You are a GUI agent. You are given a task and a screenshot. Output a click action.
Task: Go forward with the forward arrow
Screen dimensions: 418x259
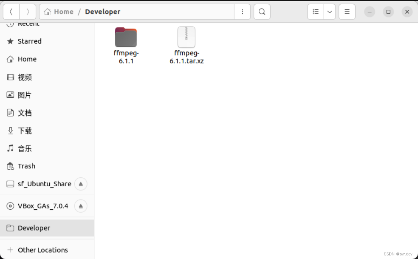(x=28, y=12)
